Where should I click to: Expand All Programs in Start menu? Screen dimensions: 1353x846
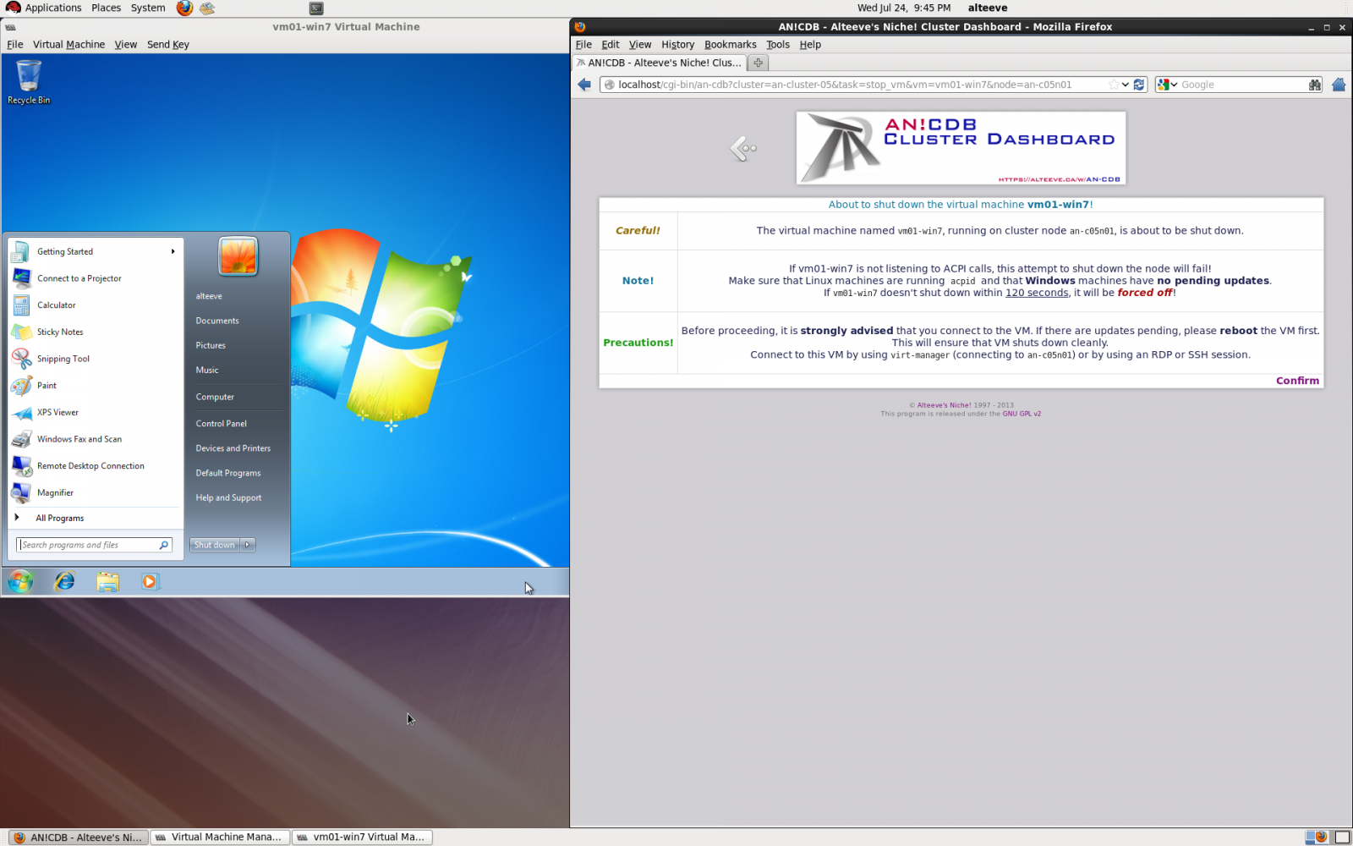59,518
